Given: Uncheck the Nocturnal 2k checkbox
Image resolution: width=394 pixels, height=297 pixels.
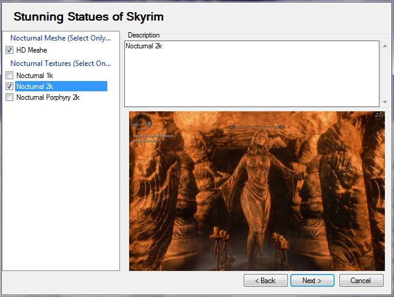Looking at the screenshot, I should [x=9, y=86].
